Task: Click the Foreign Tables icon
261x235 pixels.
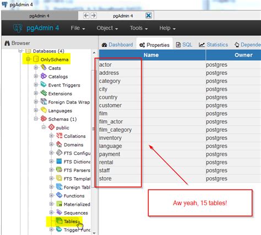Action: pos(59,187)
